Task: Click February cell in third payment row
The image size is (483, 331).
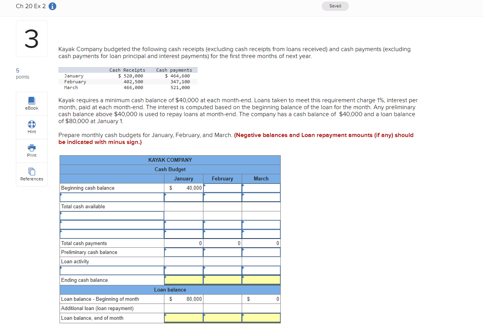Action: [223, 234]
